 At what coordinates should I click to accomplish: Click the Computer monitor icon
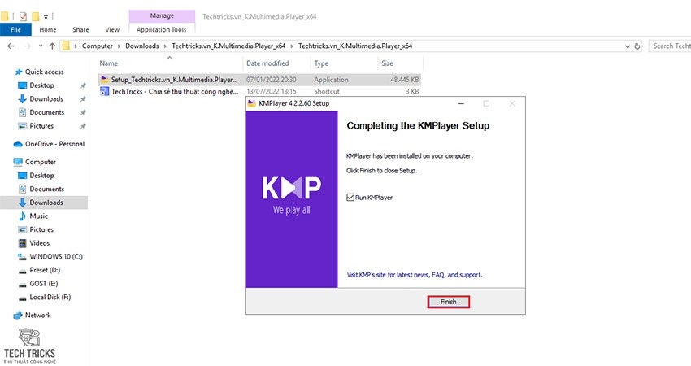[x=18, y=163]
